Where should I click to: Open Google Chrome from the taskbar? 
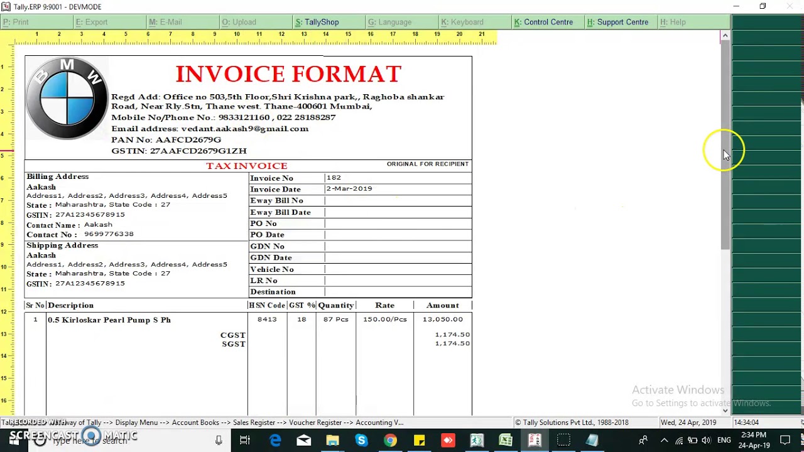coord(390,440)
